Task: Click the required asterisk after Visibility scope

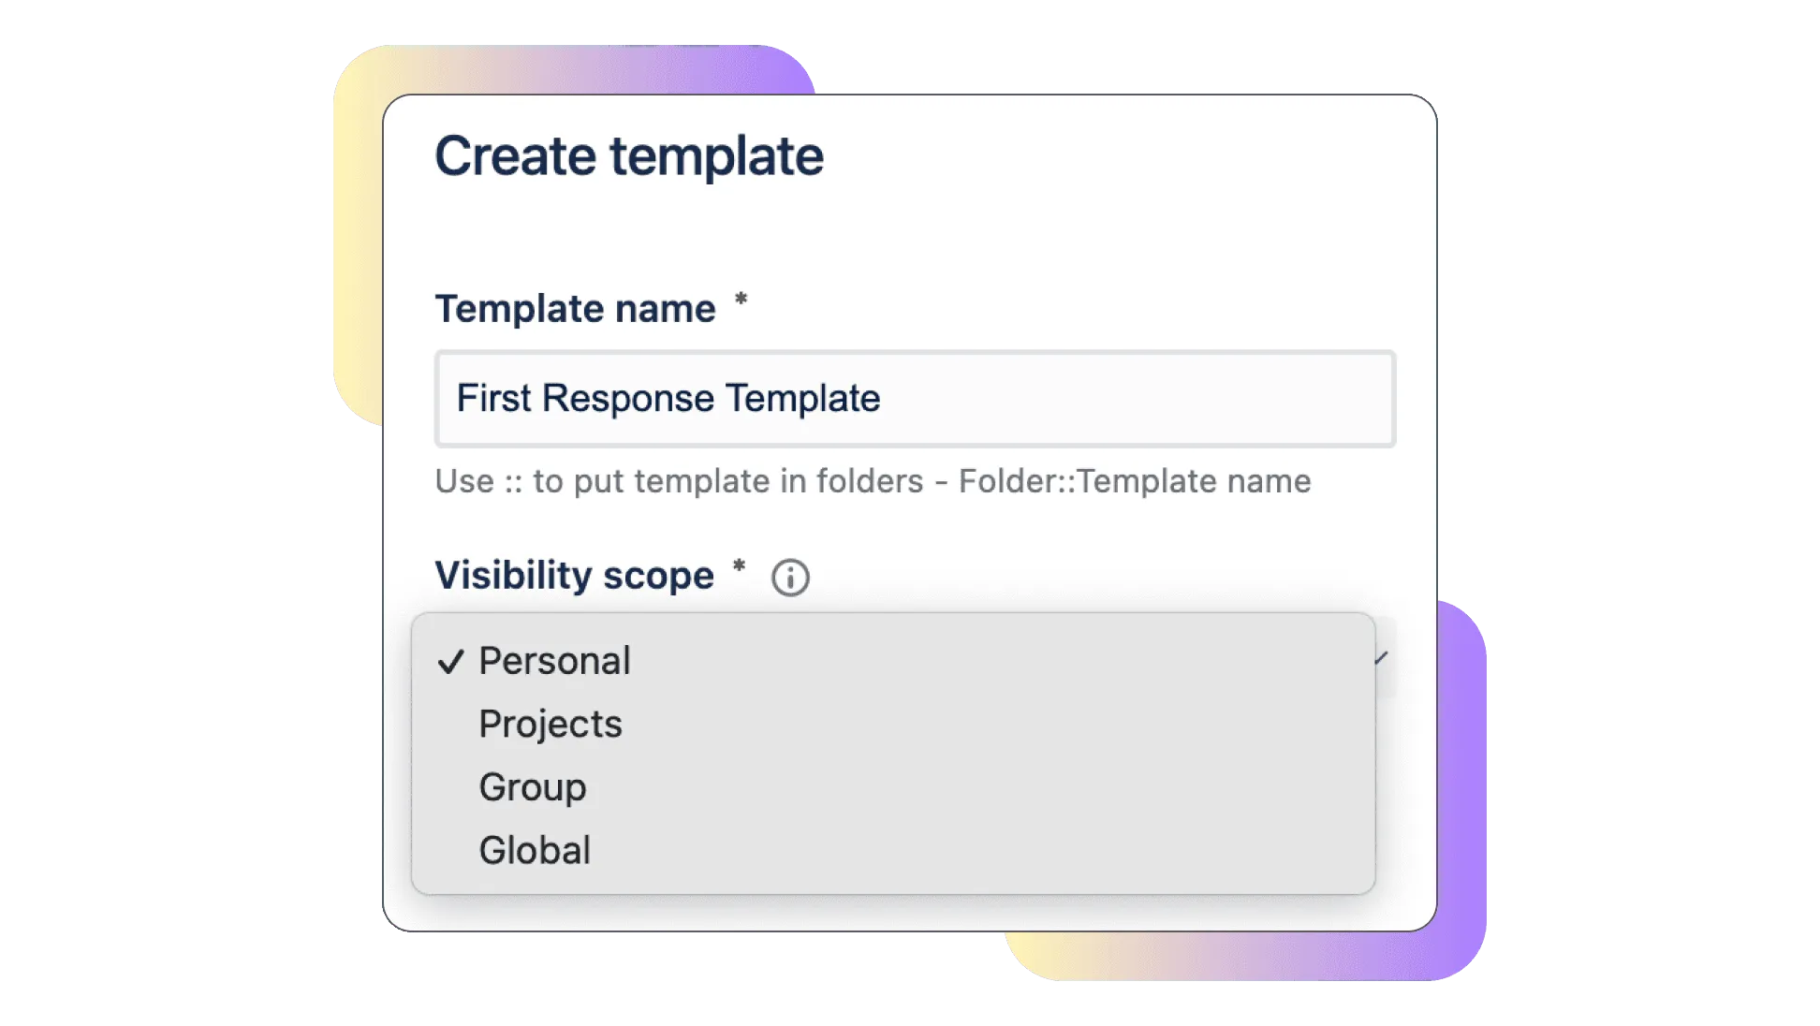Action: point(739,566)
